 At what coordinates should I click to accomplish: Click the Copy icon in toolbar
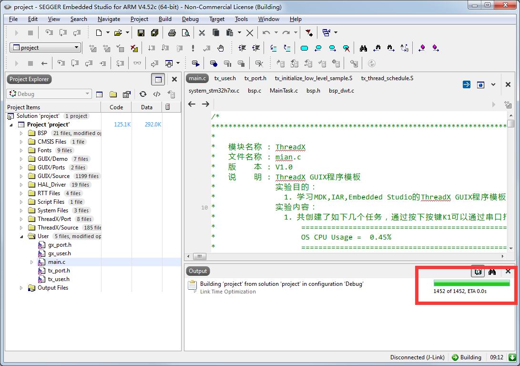pos(216,32)
